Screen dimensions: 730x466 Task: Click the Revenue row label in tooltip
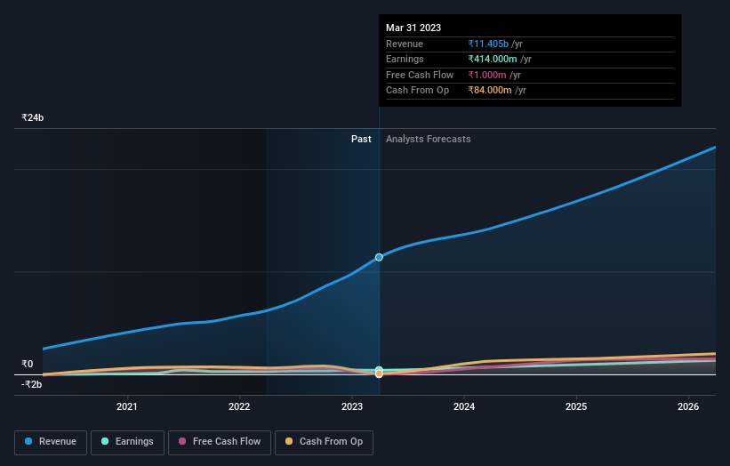(x=405, y=44)
